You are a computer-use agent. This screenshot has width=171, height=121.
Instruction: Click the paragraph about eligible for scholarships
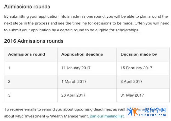(87, 23)
